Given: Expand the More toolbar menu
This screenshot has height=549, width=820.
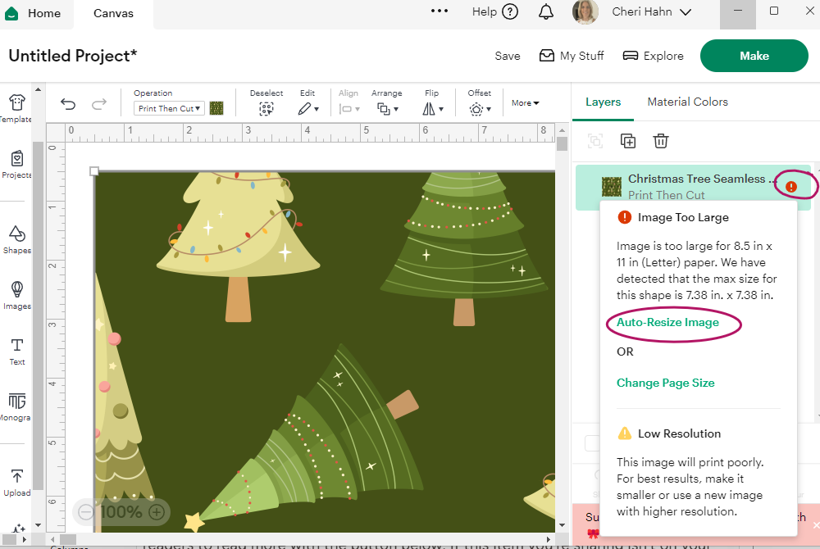Looking at the screenshot, I should tap(526, 103).
